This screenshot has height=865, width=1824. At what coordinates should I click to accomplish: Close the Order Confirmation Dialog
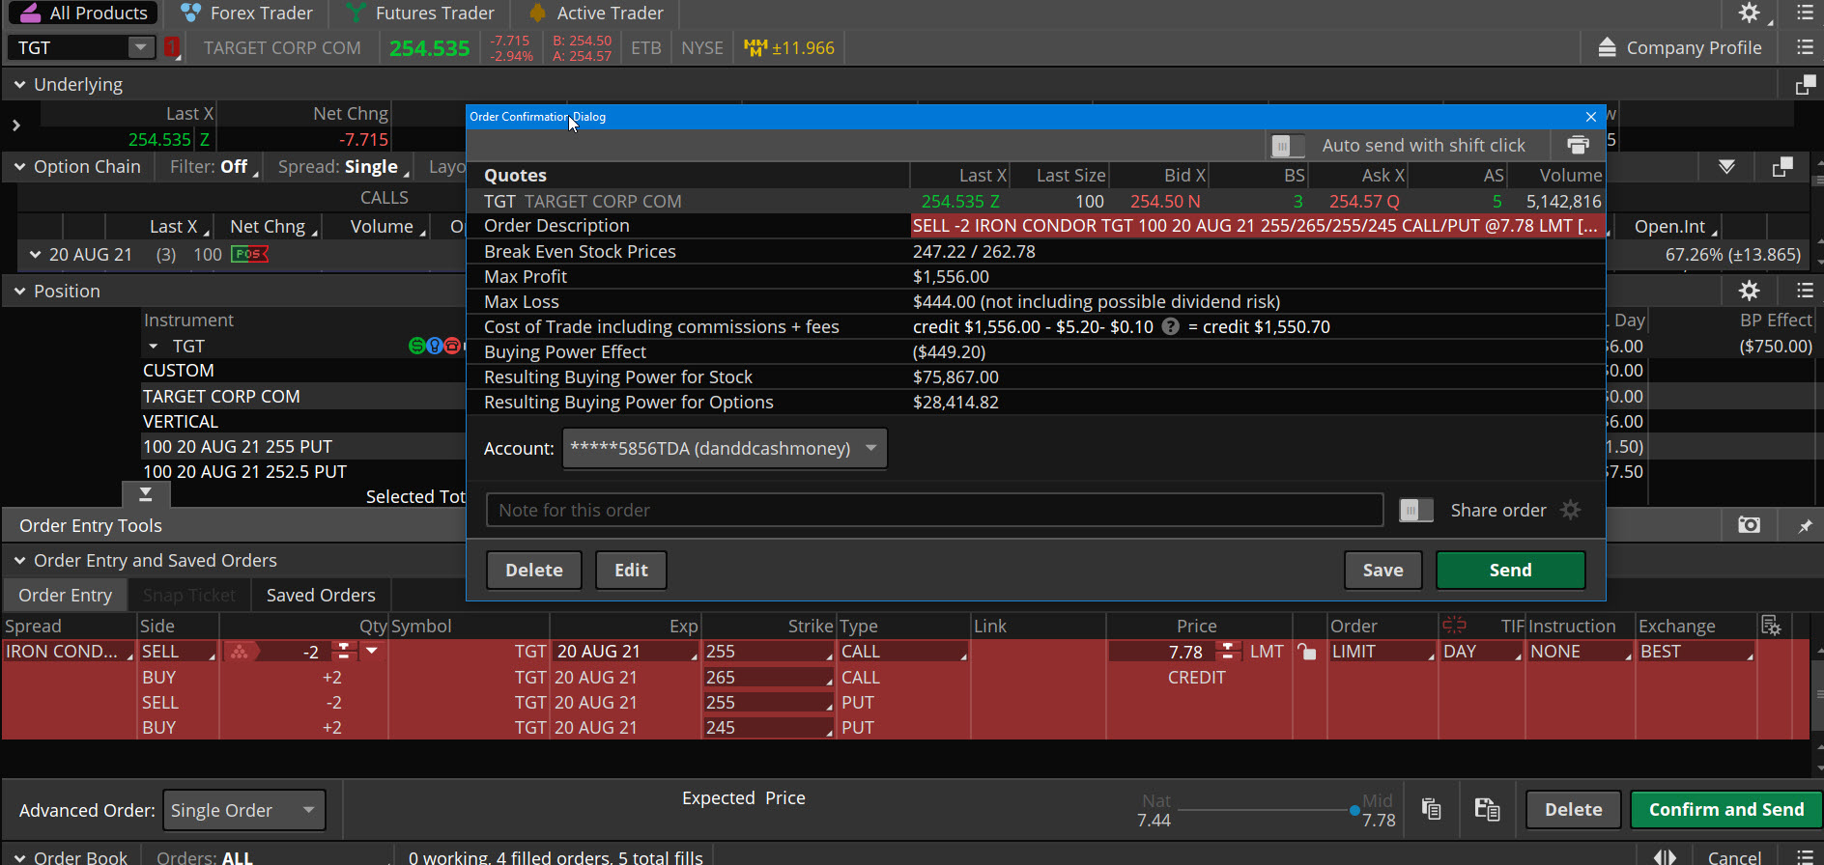[1590, 117]
